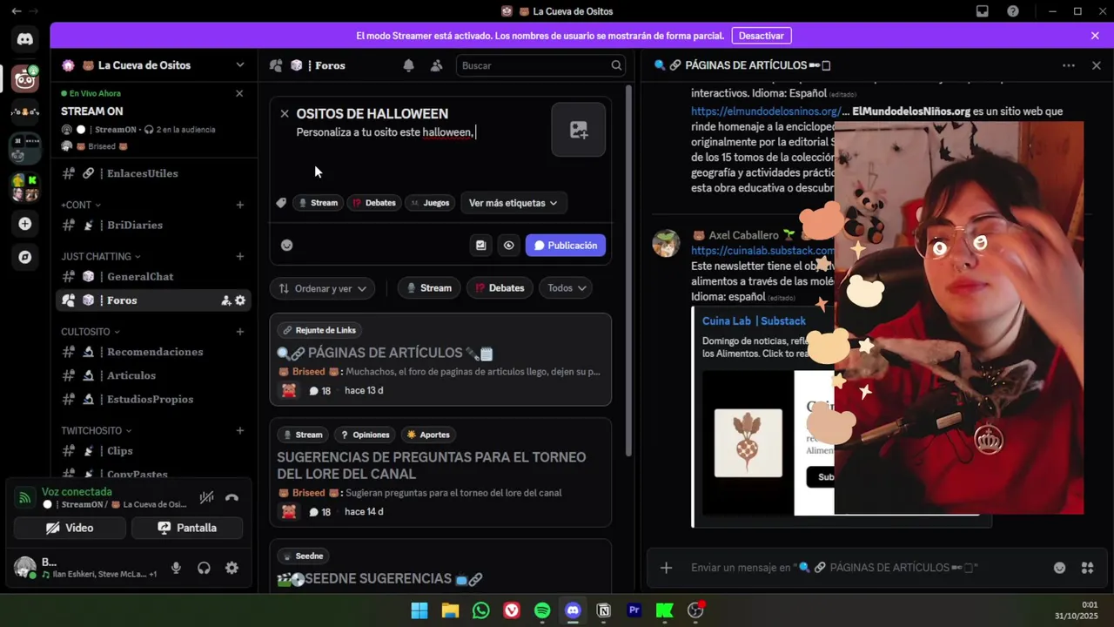Open Cuina Lab | Substack embed title
Image resolution: width=1114 pixels, height=627 pixels.
tap(754, 321)
